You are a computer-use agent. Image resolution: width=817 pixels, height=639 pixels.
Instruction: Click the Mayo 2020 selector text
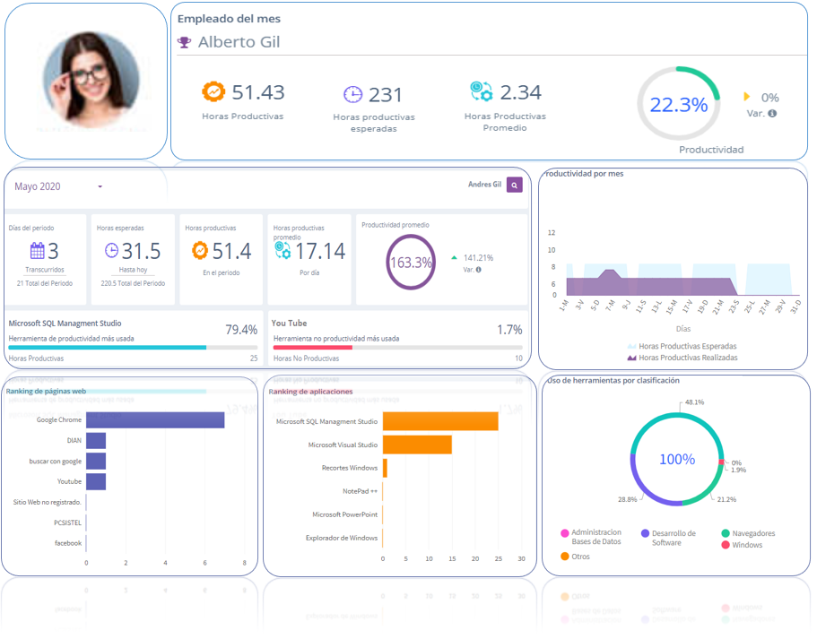38,186
